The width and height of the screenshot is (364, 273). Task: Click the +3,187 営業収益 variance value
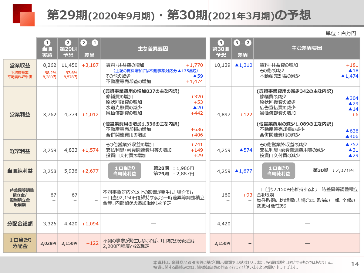point(90,65)
